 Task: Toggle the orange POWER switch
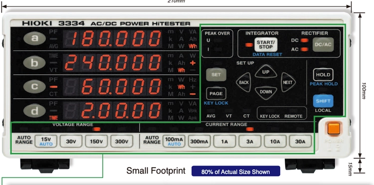coord(334,129)
